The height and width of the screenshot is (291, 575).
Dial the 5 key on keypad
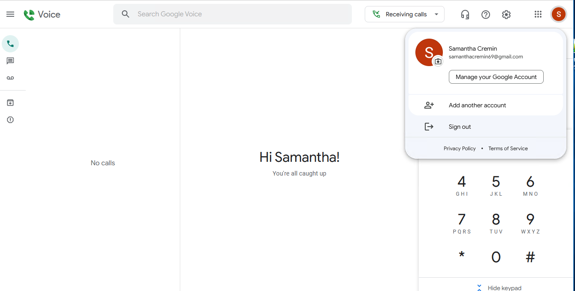(496, 185)
